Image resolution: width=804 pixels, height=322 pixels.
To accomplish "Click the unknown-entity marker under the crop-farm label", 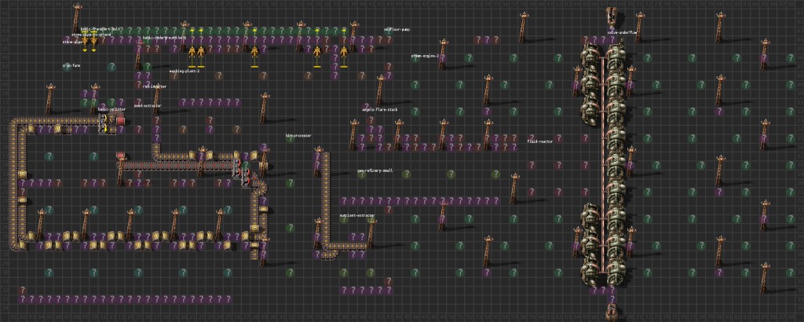I will pos(68,67).
